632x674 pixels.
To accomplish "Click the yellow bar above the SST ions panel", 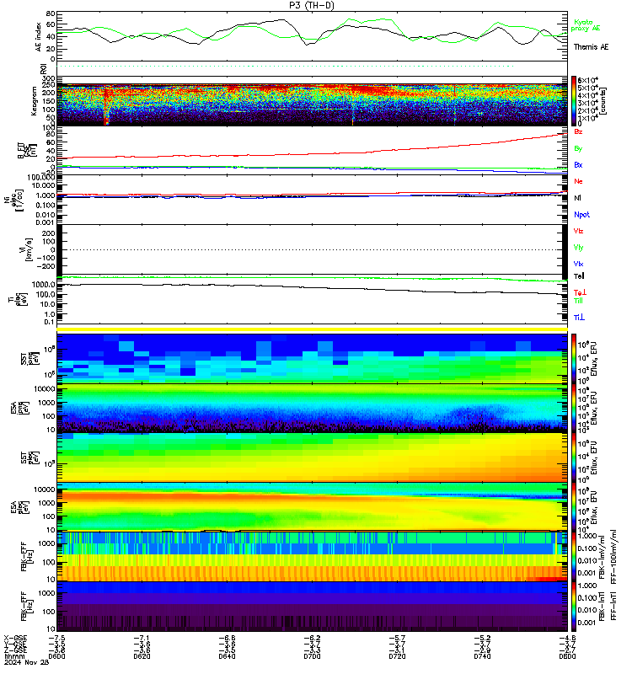I will tap(312, 329).
